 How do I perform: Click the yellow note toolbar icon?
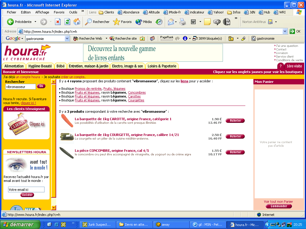[x=207, y=22]
